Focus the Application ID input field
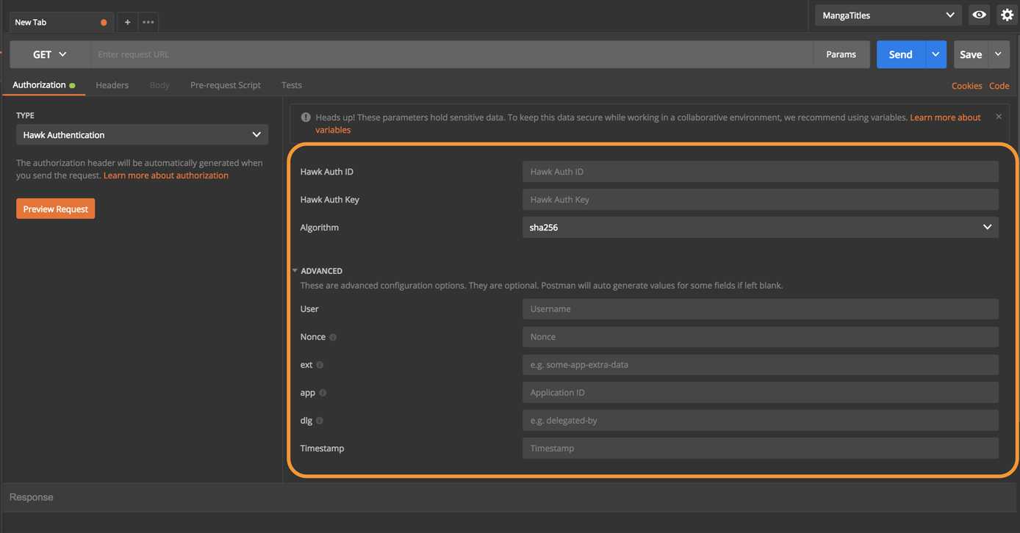The width and height of the screenshot is (1020, 533). tap(760, 393)
